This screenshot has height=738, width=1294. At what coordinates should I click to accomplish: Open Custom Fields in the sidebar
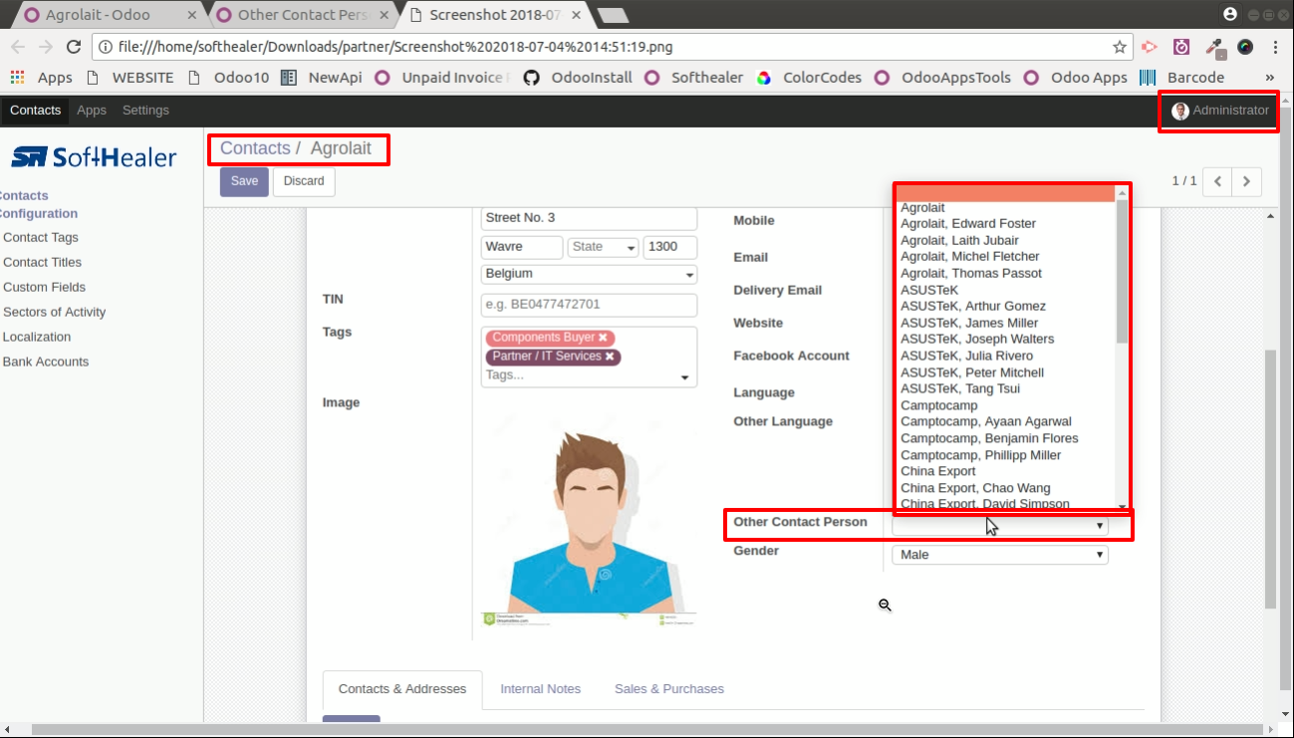[x=44, y=287]
